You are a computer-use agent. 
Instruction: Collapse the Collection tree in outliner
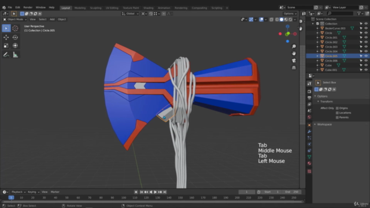(313, 24)
